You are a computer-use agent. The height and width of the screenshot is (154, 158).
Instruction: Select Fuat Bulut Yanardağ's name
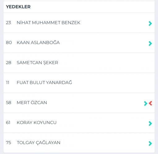(x=44, y=83)
